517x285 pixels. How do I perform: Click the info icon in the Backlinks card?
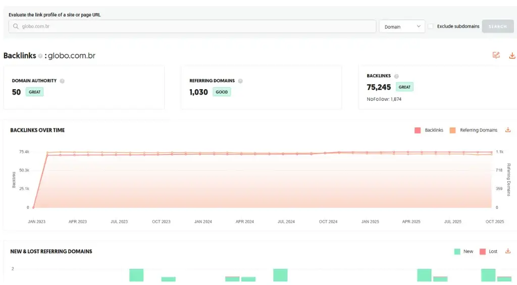[396, 76]
